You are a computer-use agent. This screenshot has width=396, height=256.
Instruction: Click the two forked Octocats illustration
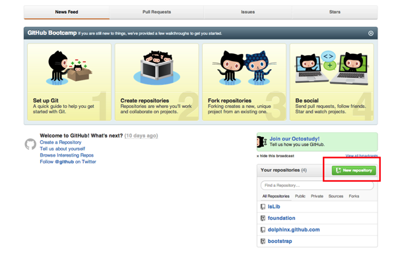[x=244, y=68]
